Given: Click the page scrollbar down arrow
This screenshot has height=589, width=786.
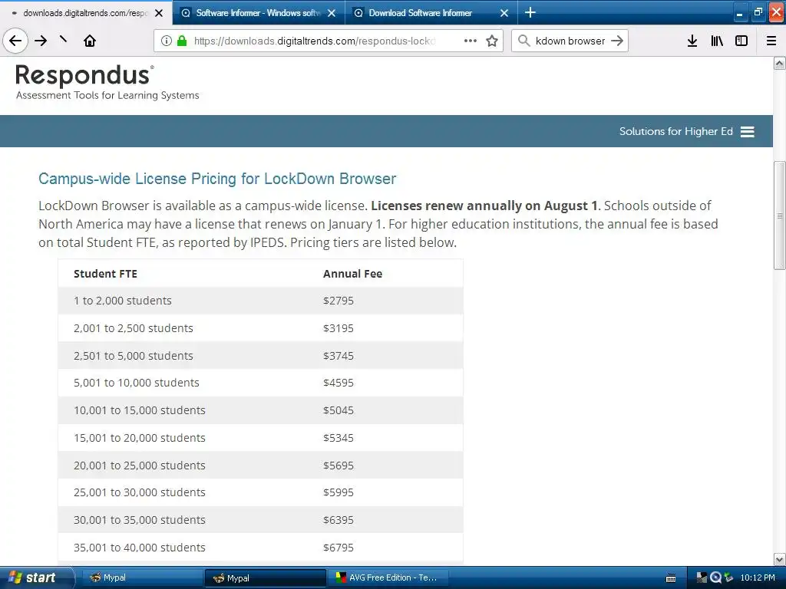Looking at the screenshot, I should (x=780, y=559).
